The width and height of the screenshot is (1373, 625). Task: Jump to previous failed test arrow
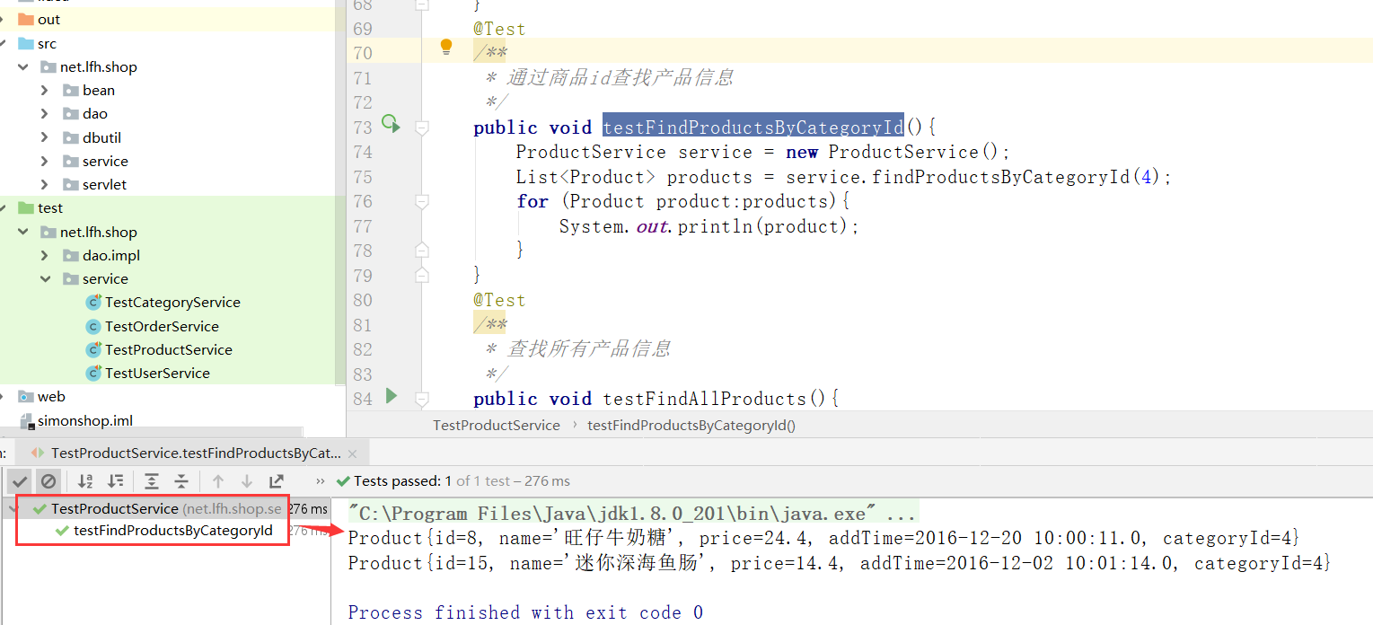[x=218, y=481]
